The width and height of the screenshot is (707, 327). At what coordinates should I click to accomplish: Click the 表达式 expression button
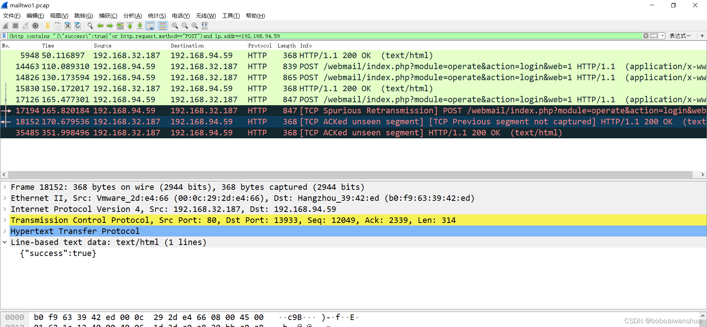click(x=680, y=36)
